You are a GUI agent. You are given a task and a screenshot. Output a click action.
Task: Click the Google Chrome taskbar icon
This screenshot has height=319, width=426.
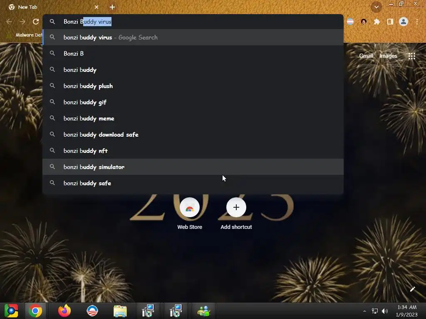coord(35,311)
